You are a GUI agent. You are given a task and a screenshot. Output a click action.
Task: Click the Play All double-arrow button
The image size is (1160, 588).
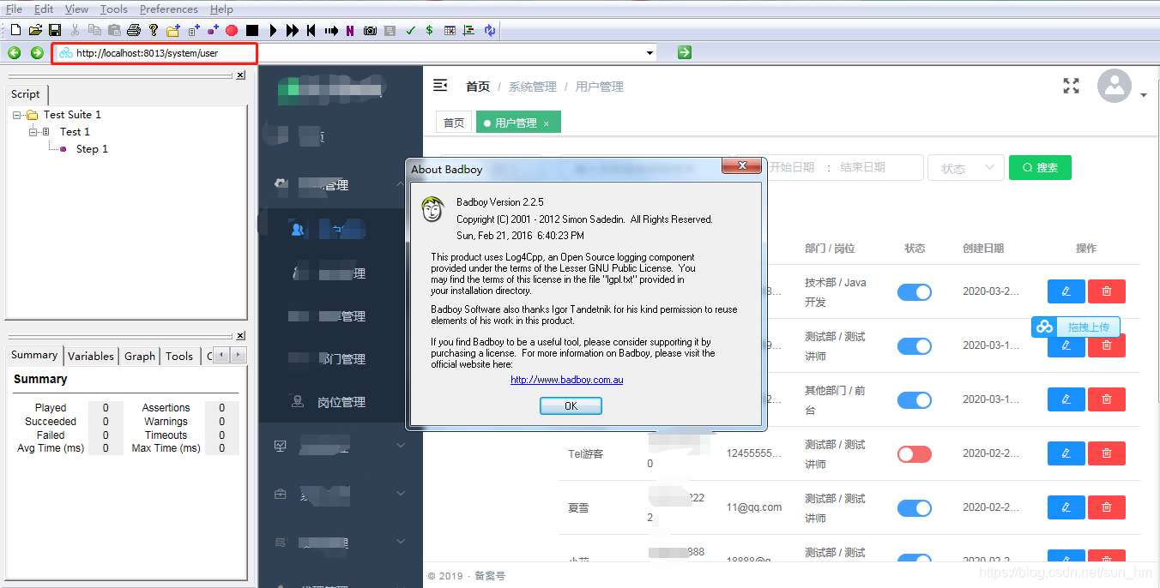(x=292, y=30)
